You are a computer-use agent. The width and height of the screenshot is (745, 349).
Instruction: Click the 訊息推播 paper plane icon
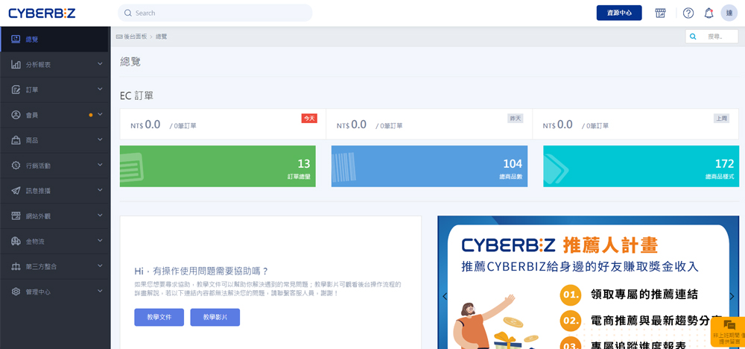point(16,190)
